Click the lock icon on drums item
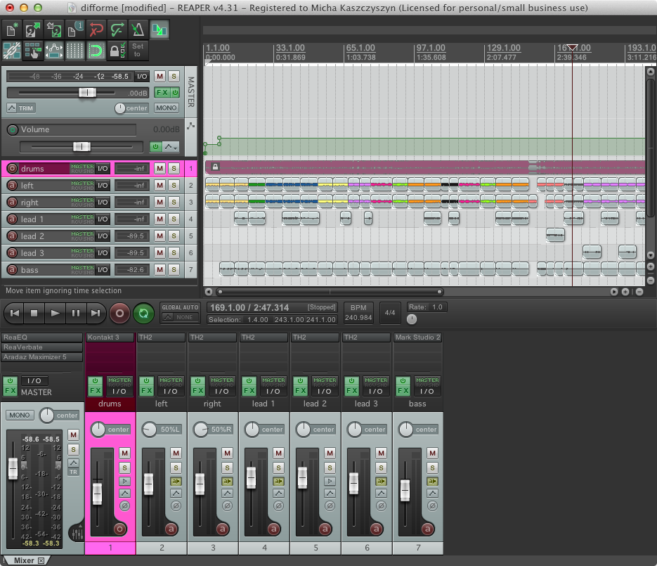Screen dimensions: 657x566 click(215, 167)
